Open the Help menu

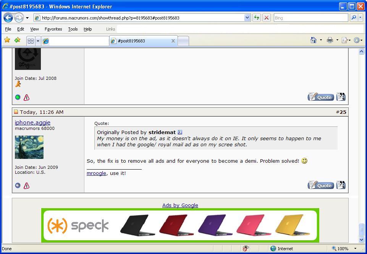(x=88, y=29)
